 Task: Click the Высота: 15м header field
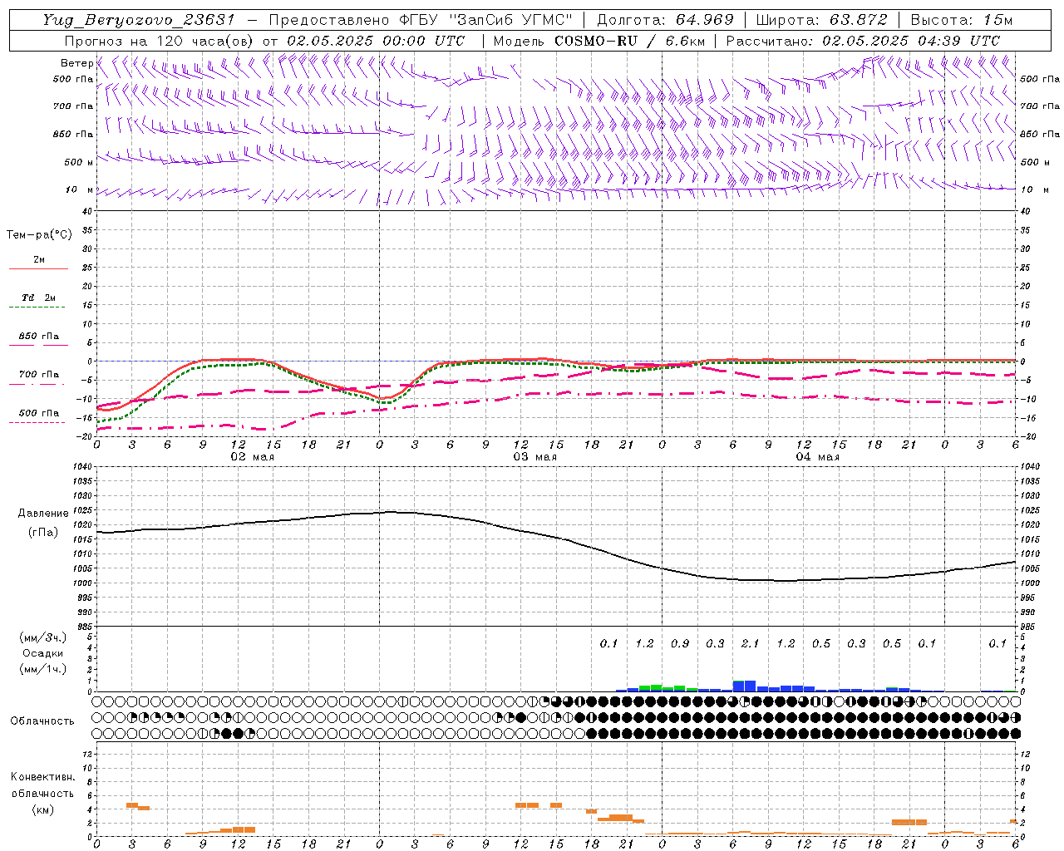[962, 20]
